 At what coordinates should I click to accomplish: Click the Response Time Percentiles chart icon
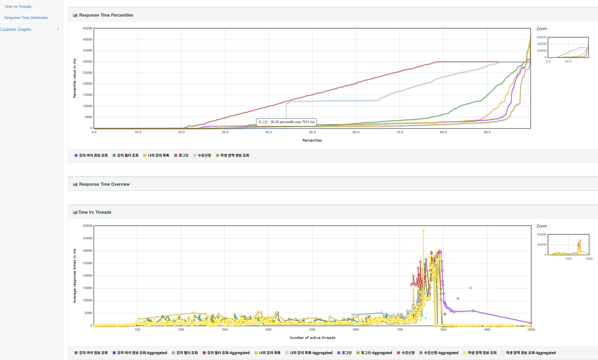(x=75, y=15)
